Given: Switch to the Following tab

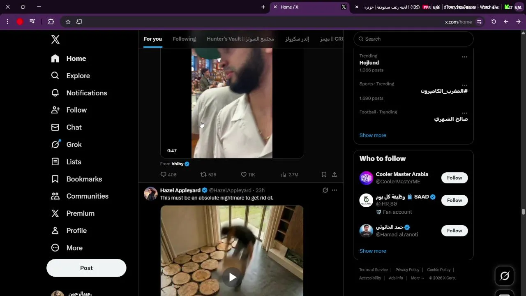Looking at the screenshot, I should tap(184, 39).
